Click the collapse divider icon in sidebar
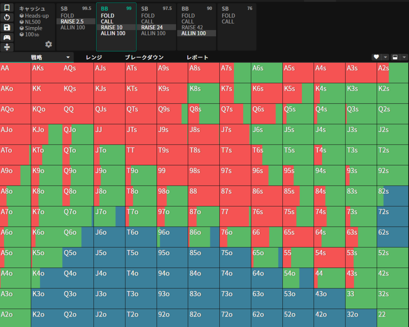This screenshot has height=327, width=409. pos(7,47)
